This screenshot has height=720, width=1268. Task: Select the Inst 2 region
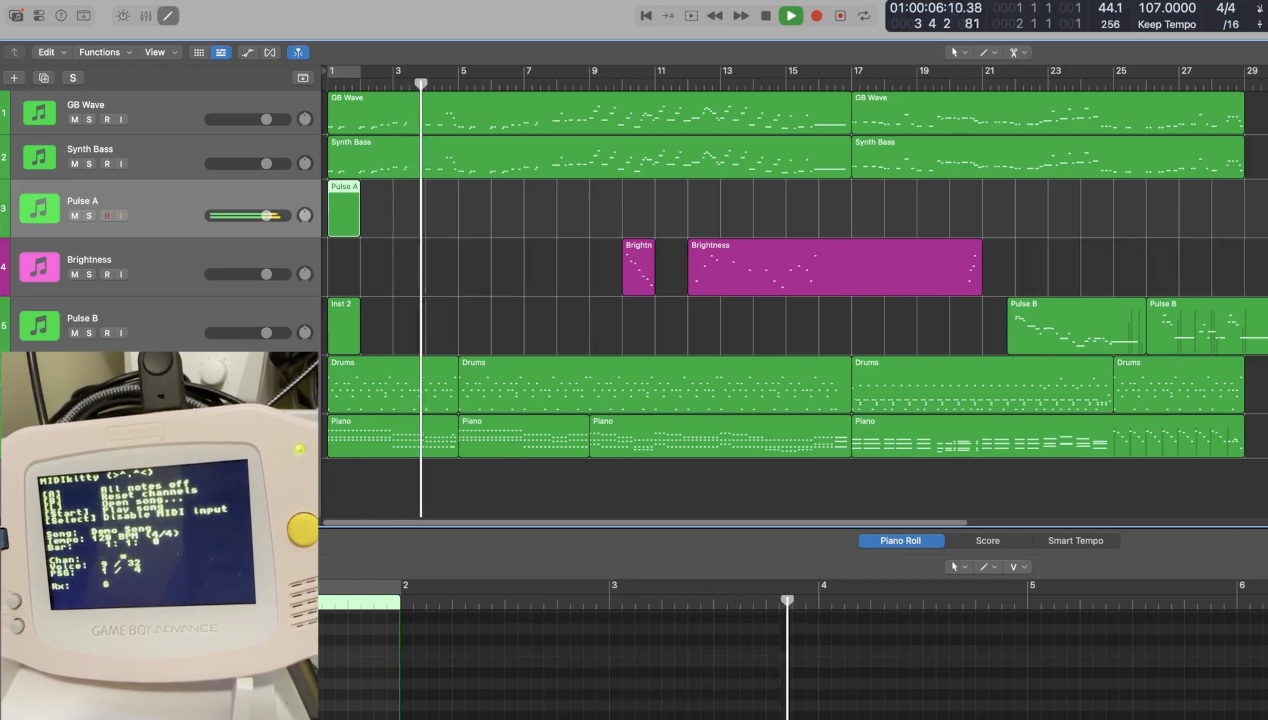(x=344, y=326)
